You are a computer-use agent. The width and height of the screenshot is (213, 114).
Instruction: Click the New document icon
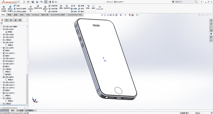click(24, 2)
